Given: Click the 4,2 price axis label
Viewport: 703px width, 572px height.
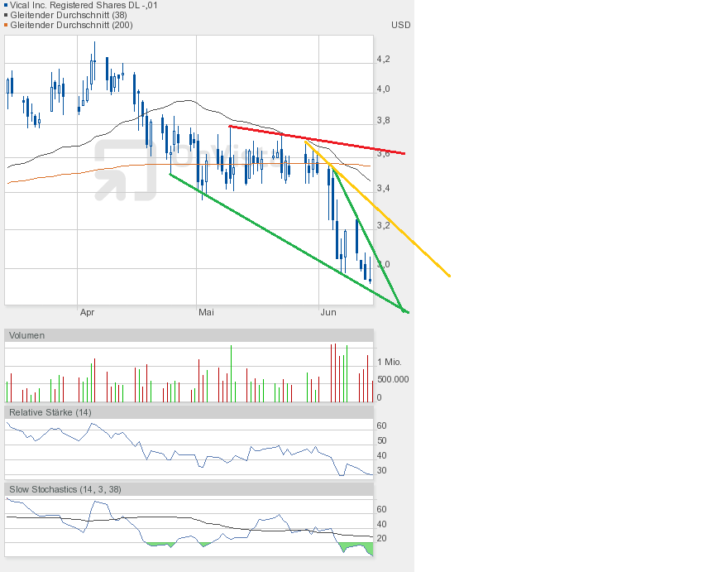Looking at the screenshot, I should pyautogui.click(x=383, y=60).
